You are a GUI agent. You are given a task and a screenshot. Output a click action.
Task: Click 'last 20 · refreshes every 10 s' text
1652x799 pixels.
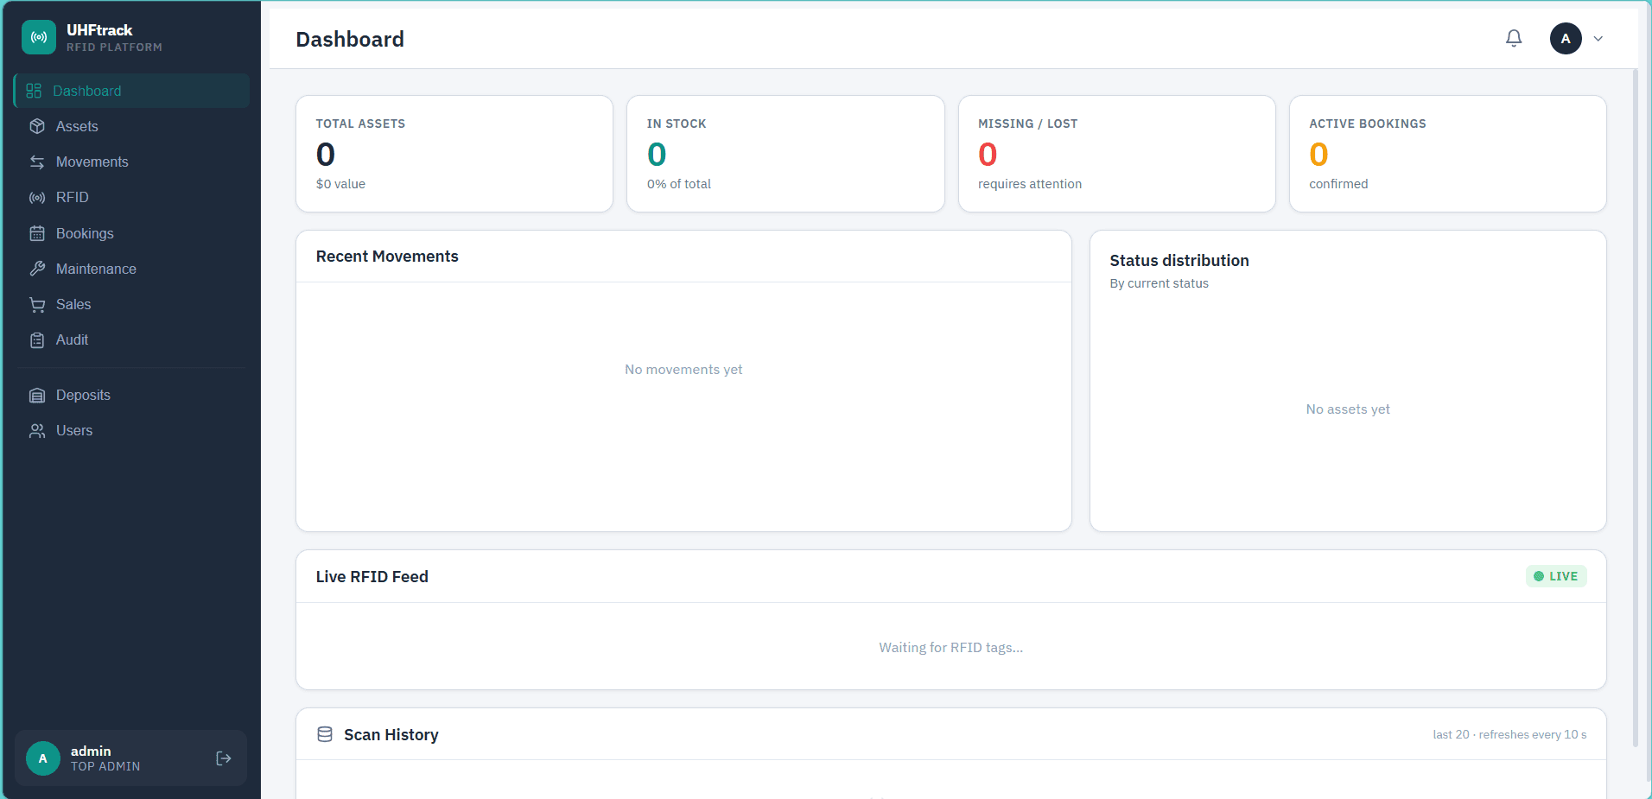tap(1509, 734)
